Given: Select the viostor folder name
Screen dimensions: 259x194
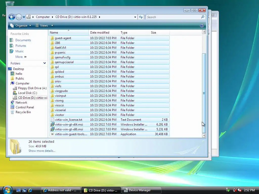Looking at the screenshot, I should (59, 115).
